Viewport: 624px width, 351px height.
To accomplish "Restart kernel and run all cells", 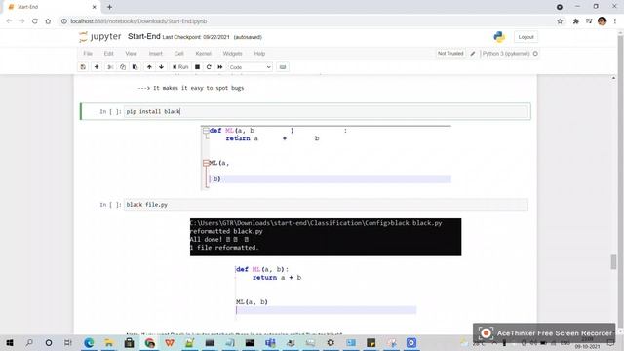I will 220,67.
